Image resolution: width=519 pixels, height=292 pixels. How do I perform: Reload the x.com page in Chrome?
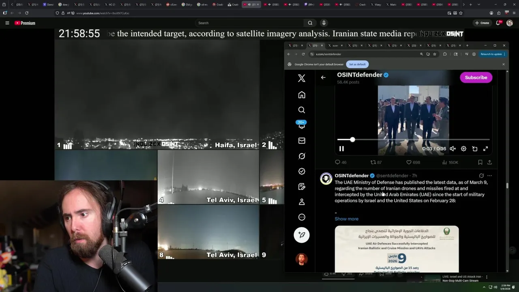point(303,54)
